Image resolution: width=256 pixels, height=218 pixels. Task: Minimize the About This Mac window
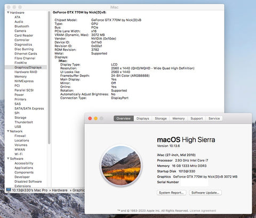[95, 118]
